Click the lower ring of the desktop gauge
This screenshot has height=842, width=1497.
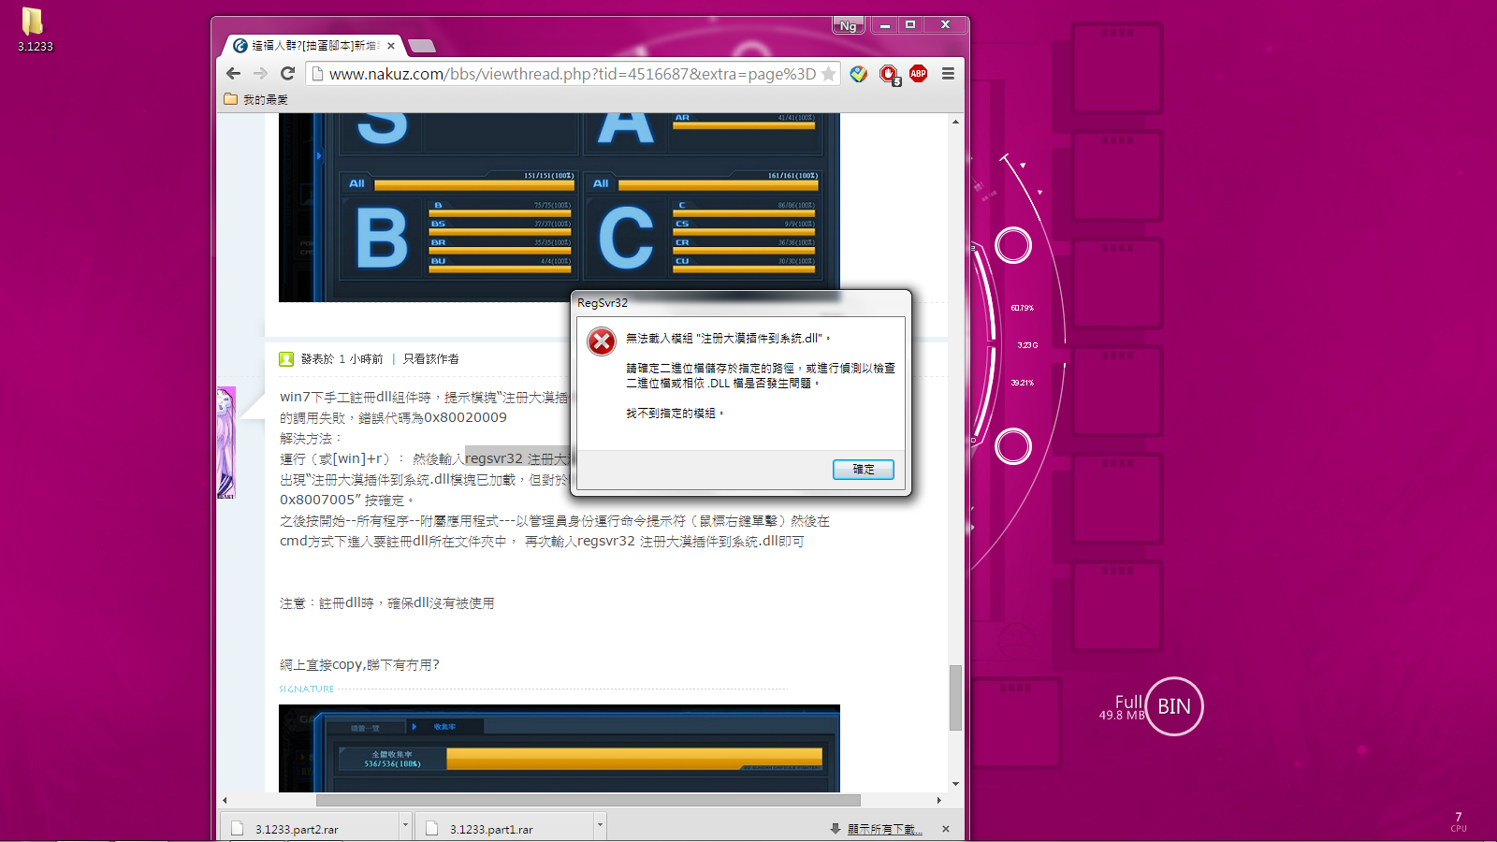(x=1012, y=446)
